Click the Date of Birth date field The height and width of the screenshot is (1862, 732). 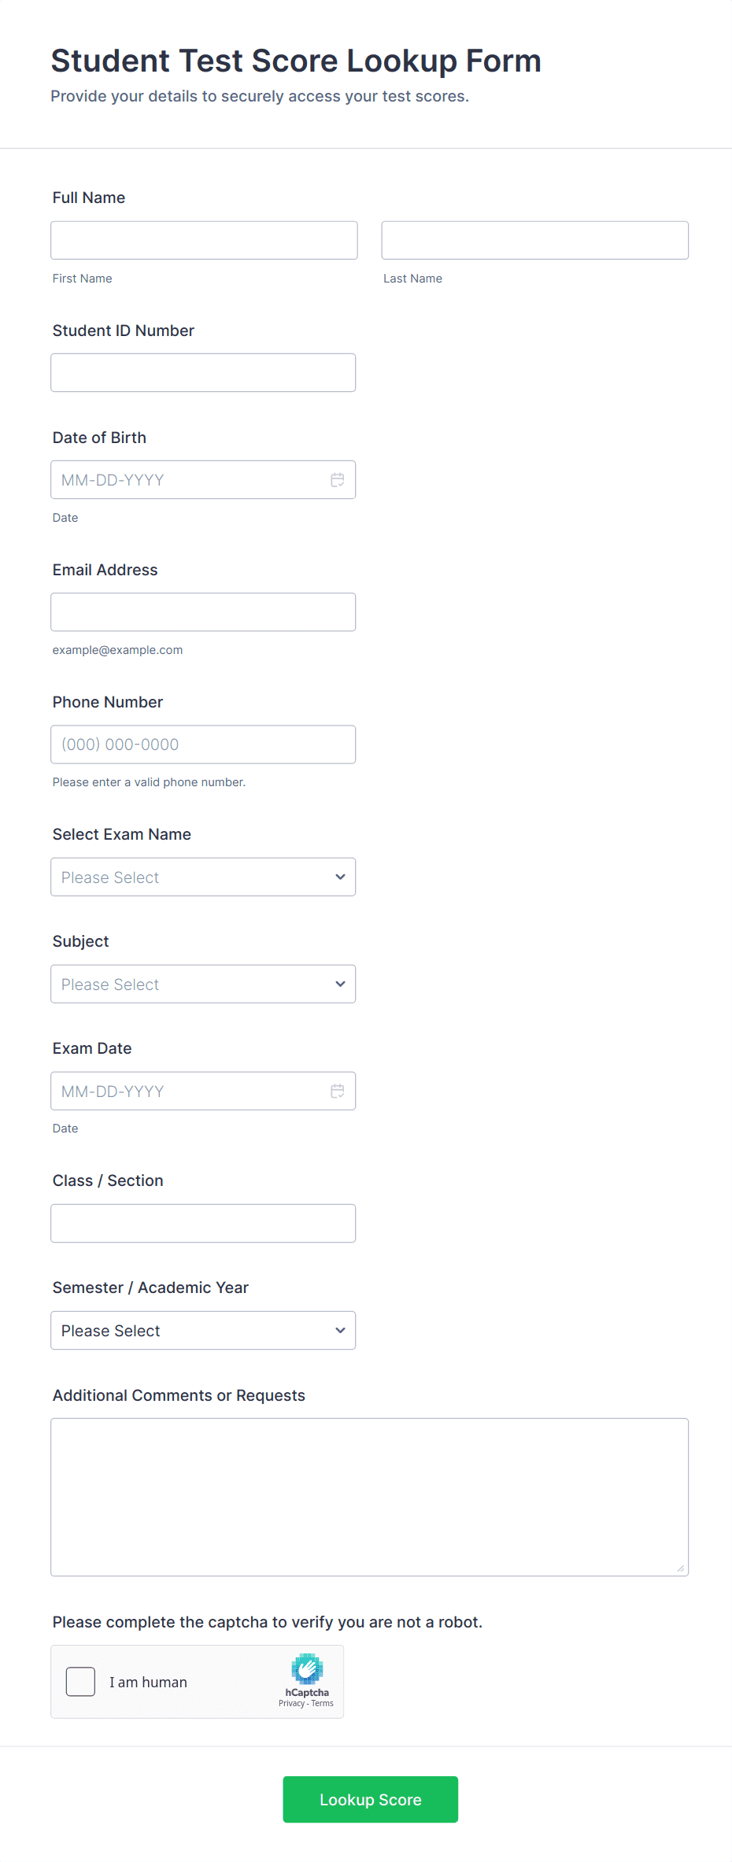point(189,480)
